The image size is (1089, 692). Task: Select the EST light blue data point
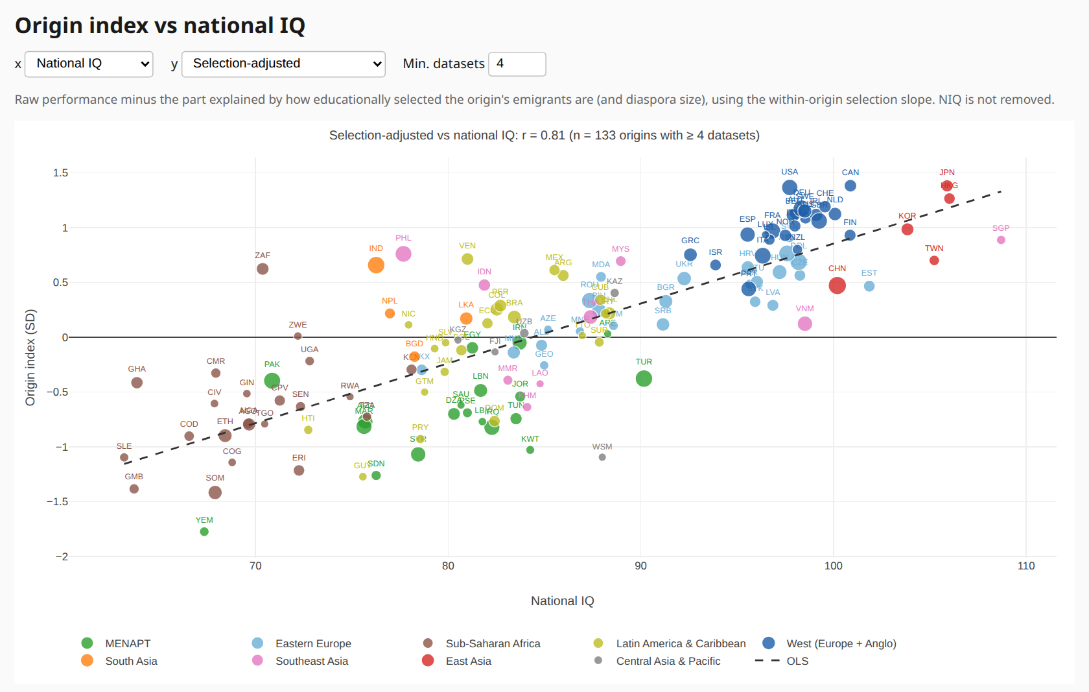[869, 286]
